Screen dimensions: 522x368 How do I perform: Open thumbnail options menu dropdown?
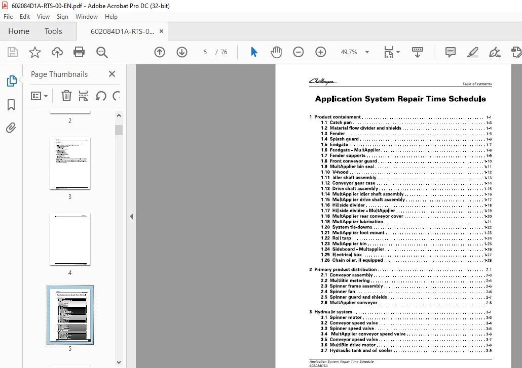[x=40, y=96]
